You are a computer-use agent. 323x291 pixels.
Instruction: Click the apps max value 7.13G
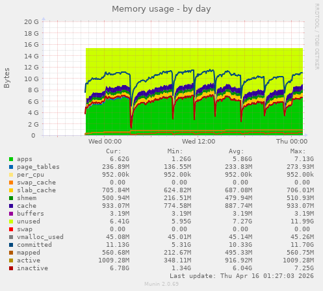tap(304, 159)
